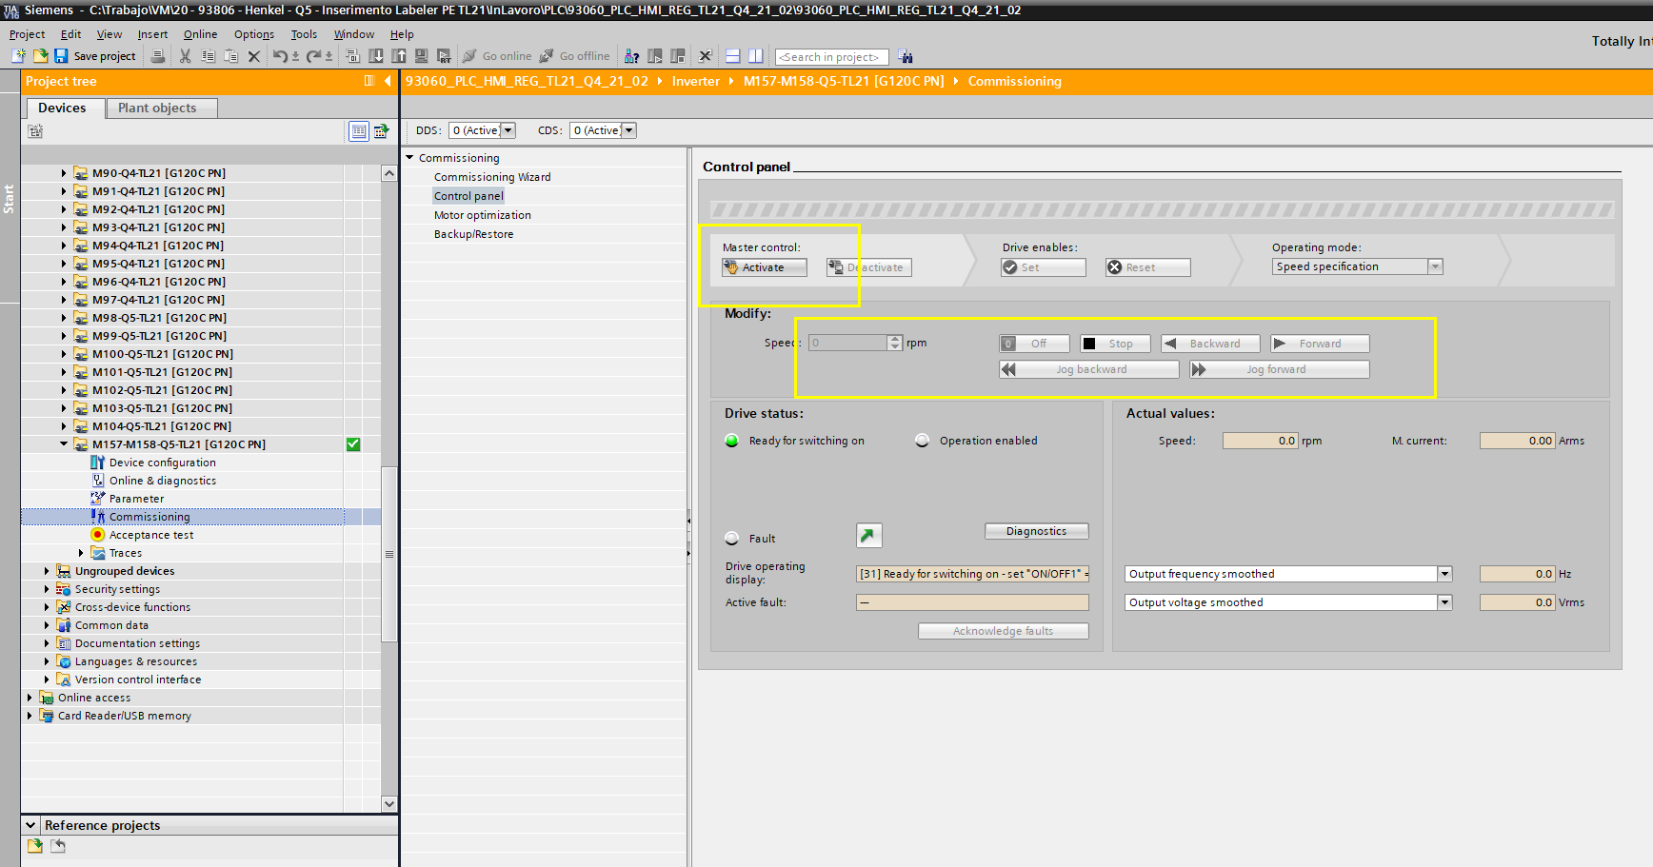Screen dimensions: 1653x867
Task: Open the Options menu
Action: point(254,34)
